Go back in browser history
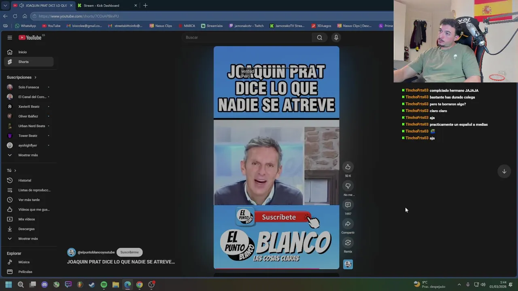 click(5, 16)
